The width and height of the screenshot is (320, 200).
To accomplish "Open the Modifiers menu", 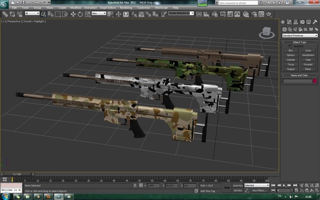I will (76, 8).
